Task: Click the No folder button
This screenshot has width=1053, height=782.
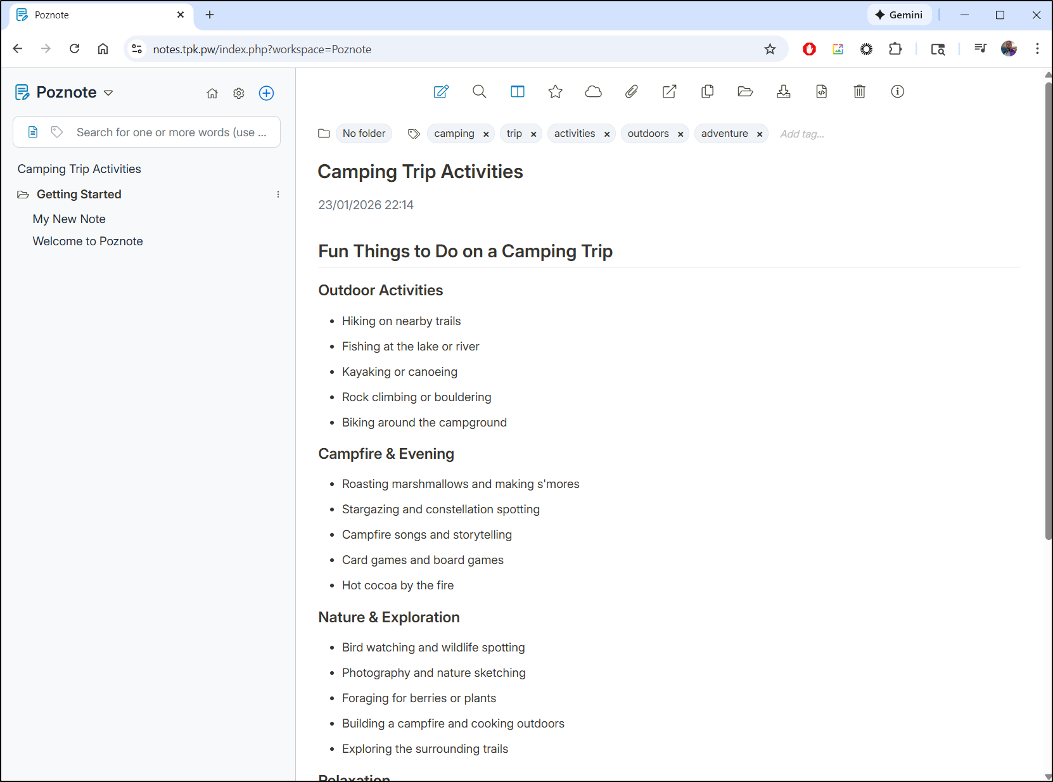Action: [x=364, y=134]
